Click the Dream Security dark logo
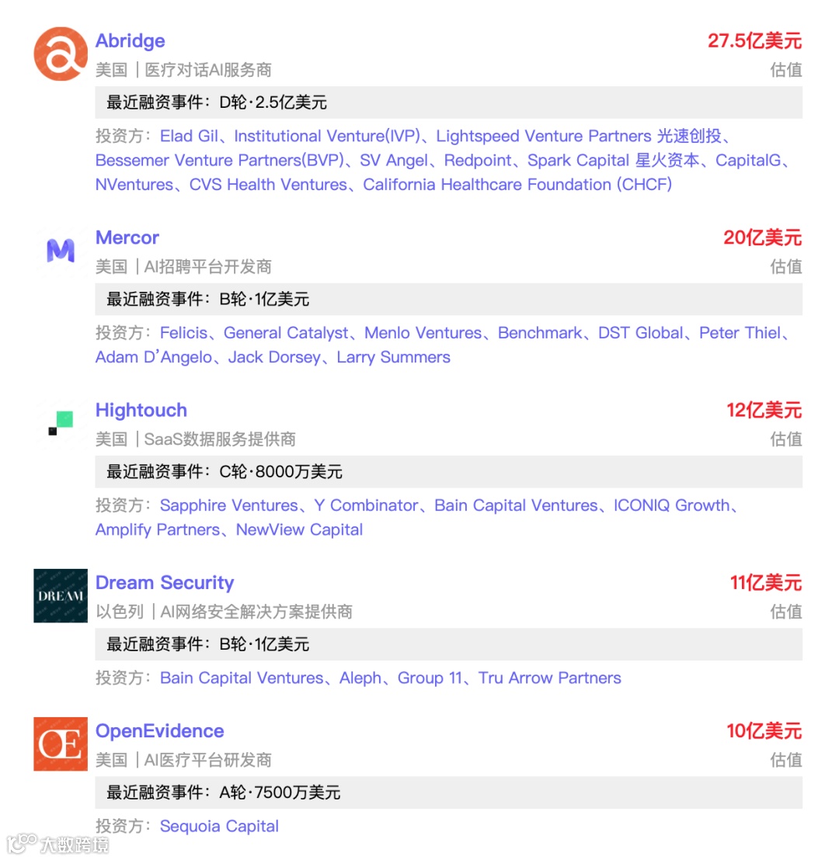 [x=61, y=595]
